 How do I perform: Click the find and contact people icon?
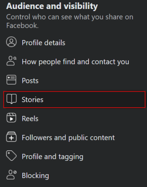(11, 61)
